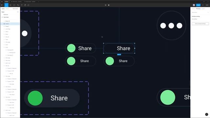Collapse the Rectangle 28 layer group
210x118 pixels.
coord(6,50)
